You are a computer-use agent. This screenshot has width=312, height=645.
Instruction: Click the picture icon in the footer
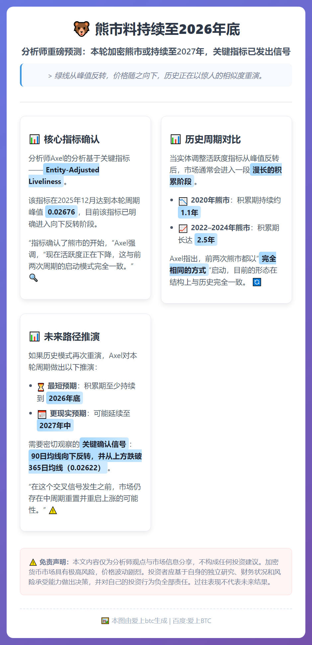105,621
